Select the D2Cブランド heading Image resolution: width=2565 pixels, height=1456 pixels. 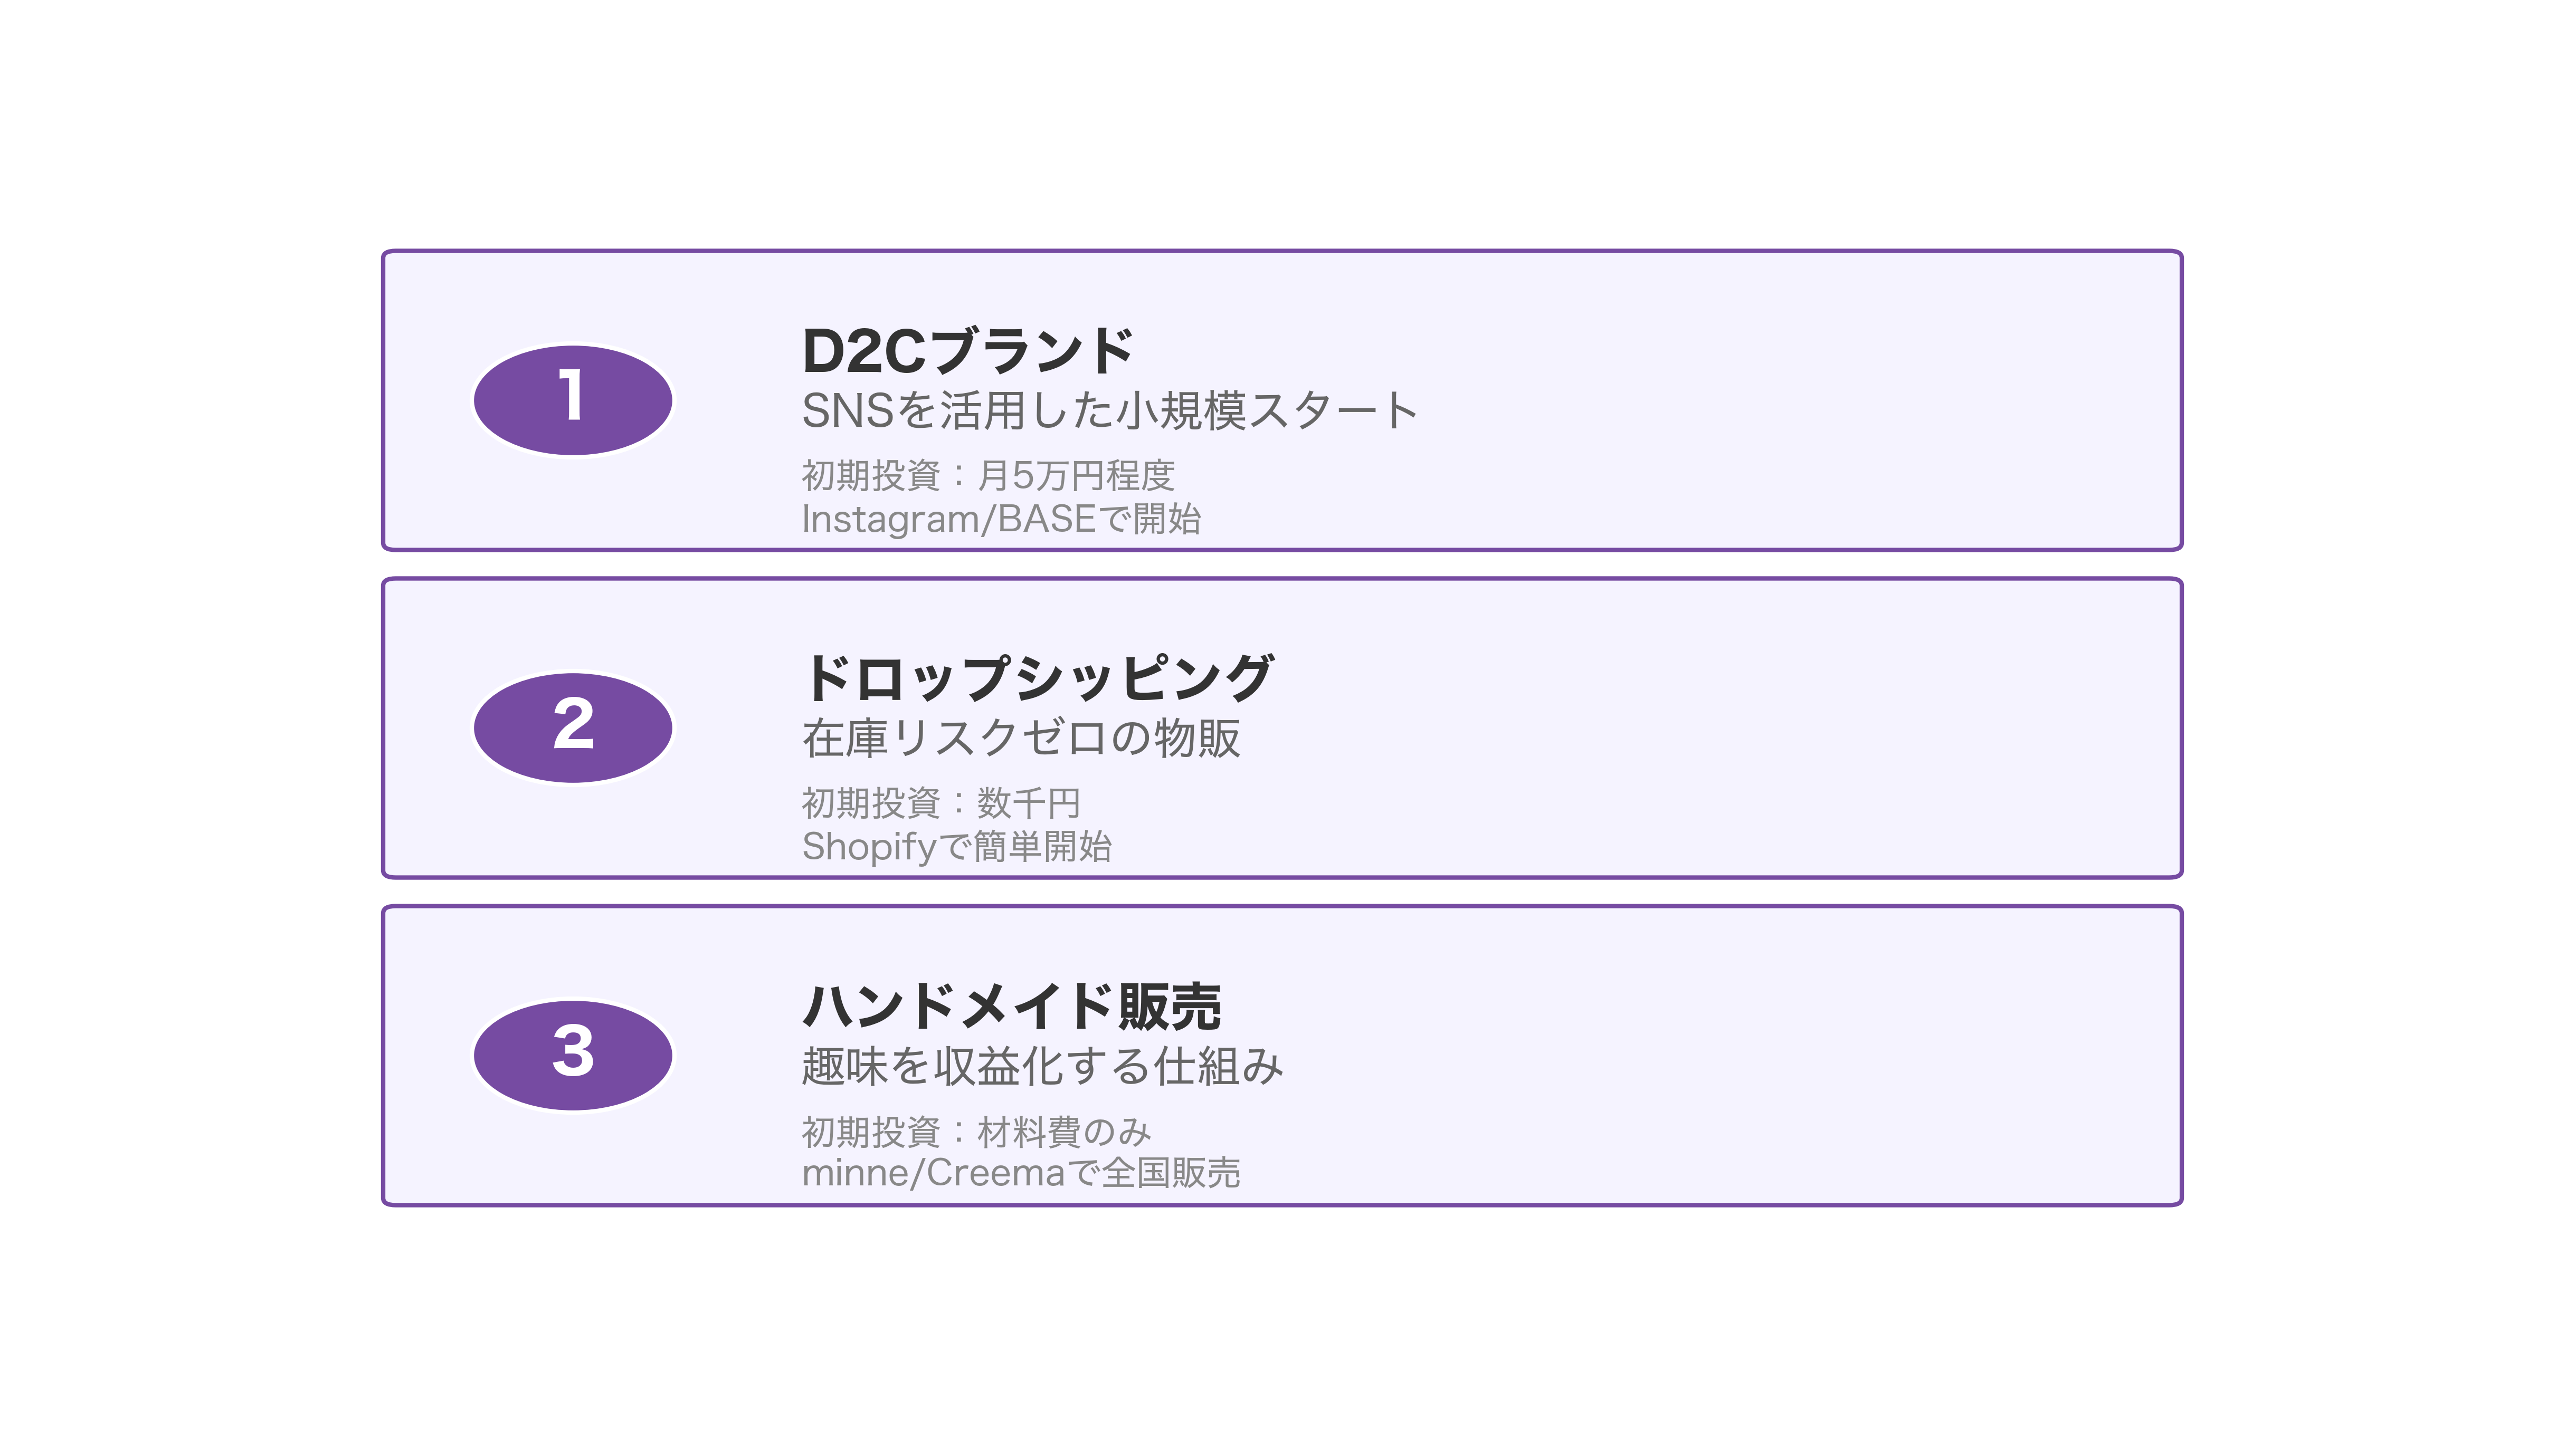pos(966,351)
